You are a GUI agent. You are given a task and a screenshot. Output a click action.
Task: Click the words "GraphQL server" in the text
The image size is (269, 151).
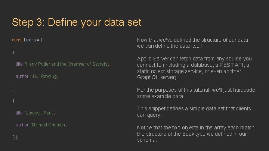(x=157, y=78)
